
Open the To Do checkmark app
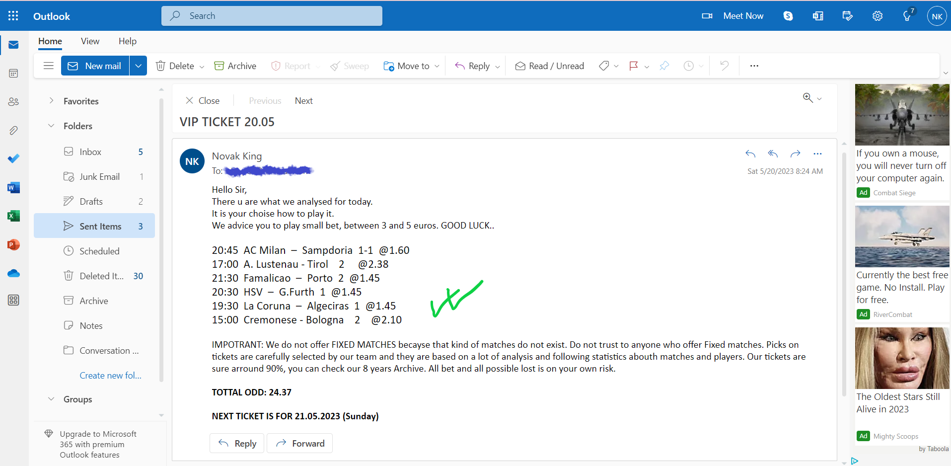[13, 158]
